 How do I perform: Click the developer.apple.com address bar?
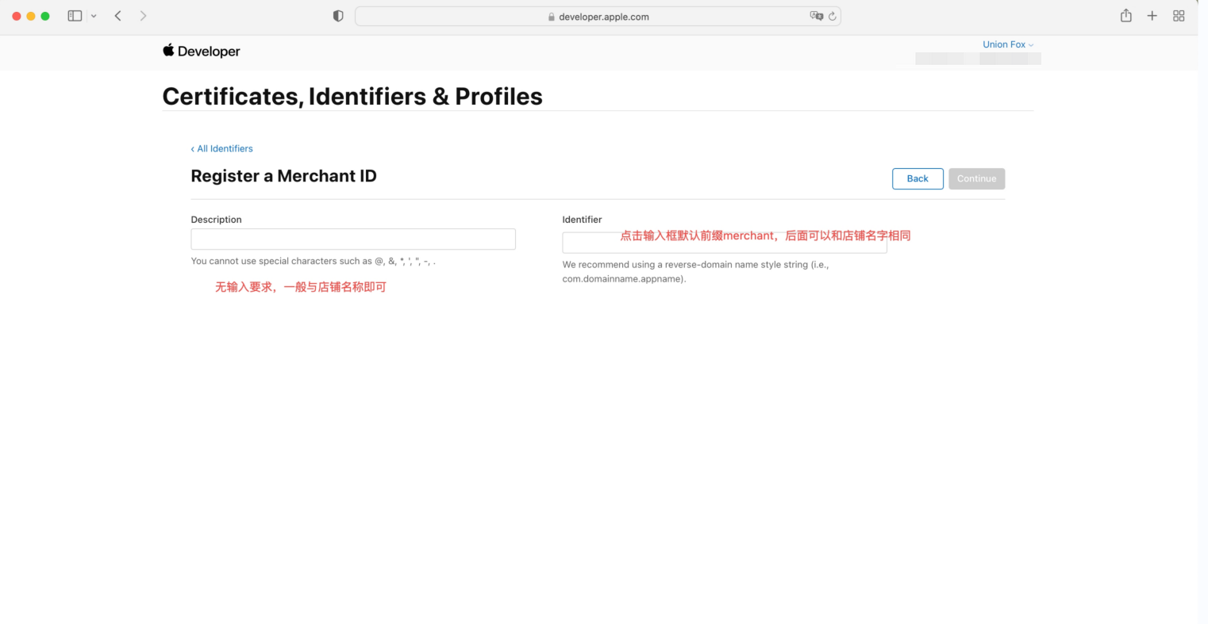[x=598, y=17]
